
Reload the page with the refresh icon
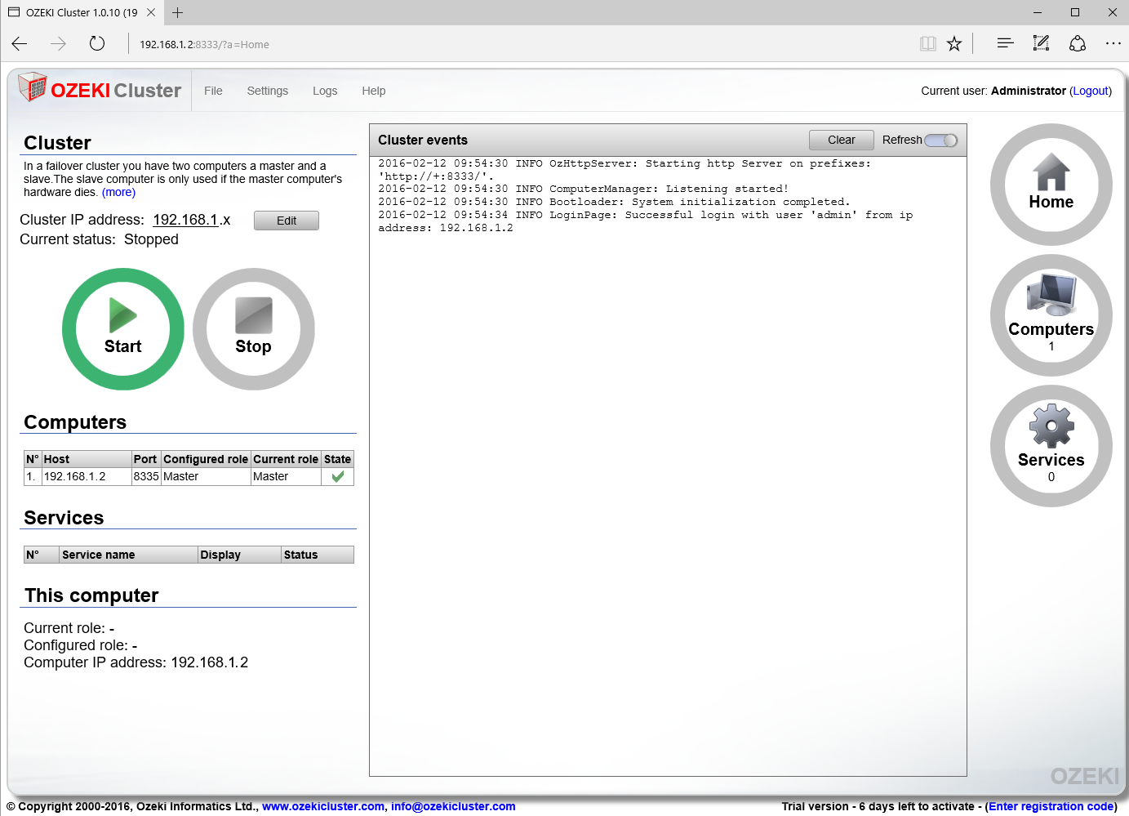[97, 44]
